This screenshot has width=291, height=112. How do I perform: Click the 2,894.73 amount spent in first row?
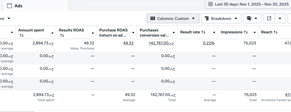pyautogui.click(x=43, y=43)
